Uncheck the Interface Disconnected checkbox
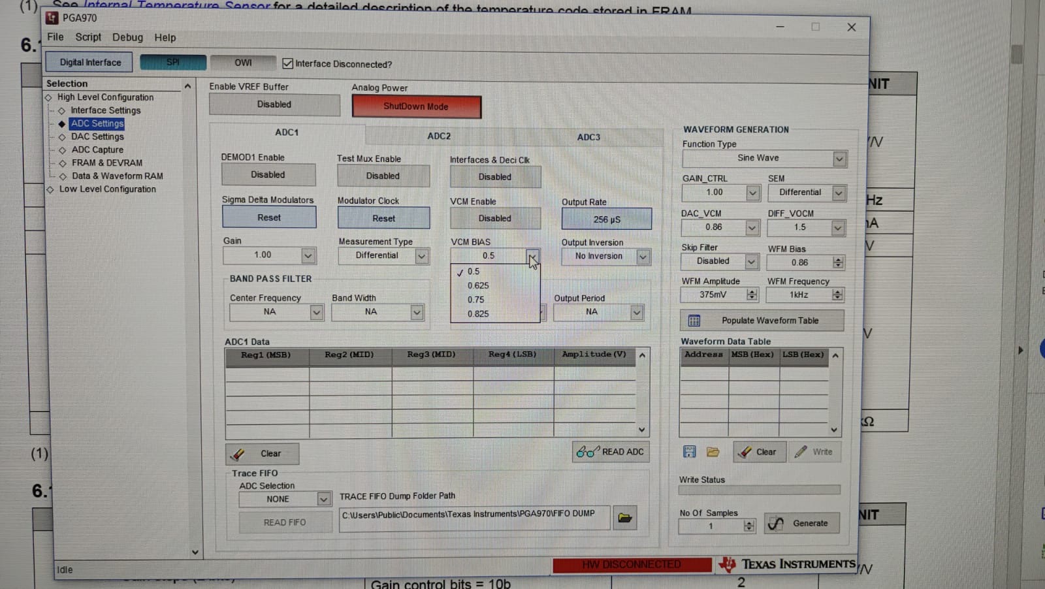The height and width of the screenshot is (589, 1045). pos(288,64)
